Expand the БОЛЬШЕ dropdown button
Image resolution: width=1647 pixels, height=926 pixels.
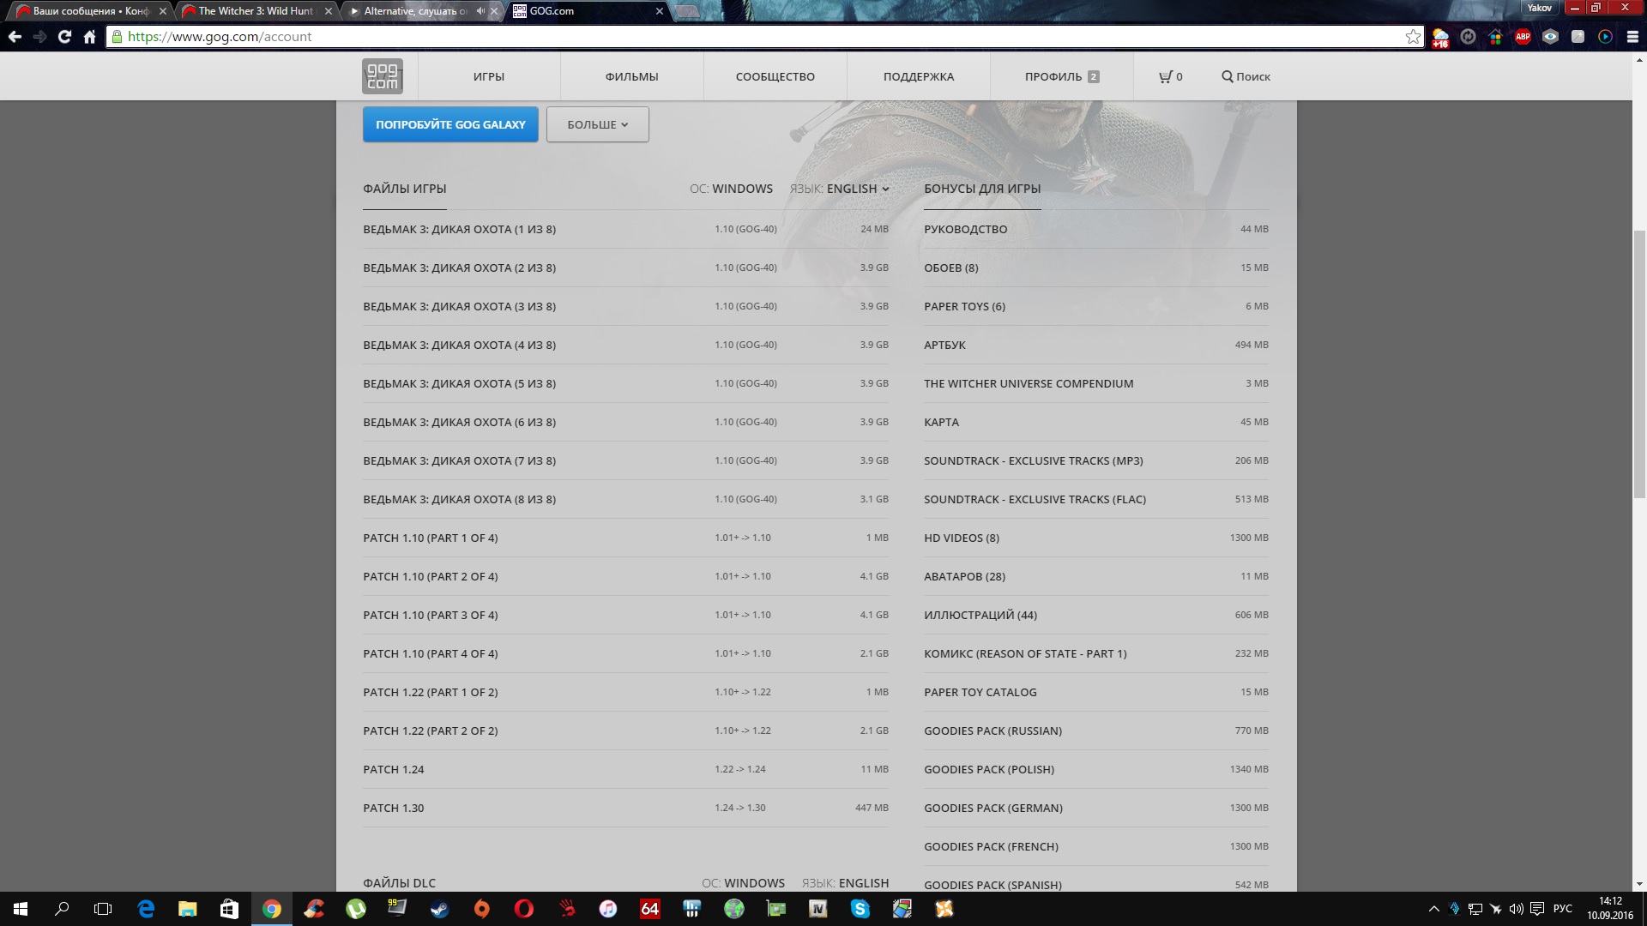(x=597, y=124)
